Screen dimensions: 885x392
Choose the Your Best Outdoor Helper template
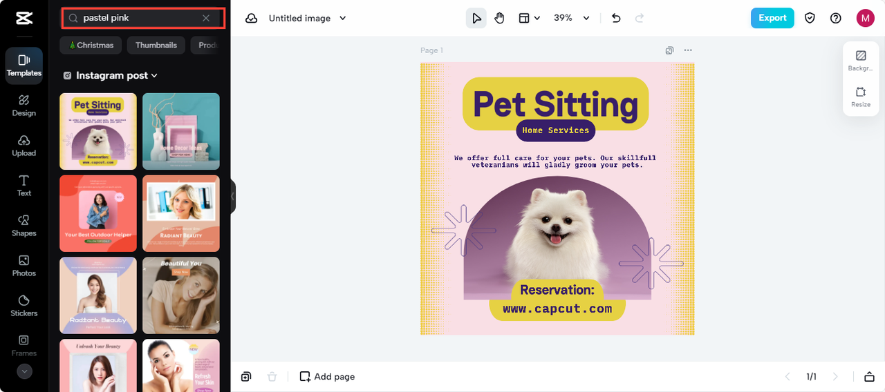pyautogui.click(x=98, y=213)
